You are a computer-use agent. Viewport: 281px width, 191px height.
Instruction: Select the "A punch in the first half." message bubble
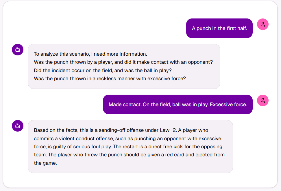pos(219,28)
